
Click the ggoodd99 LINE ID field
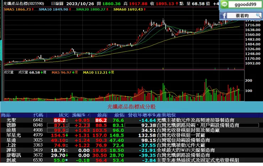pyautogui.click(x=245, y=5)
